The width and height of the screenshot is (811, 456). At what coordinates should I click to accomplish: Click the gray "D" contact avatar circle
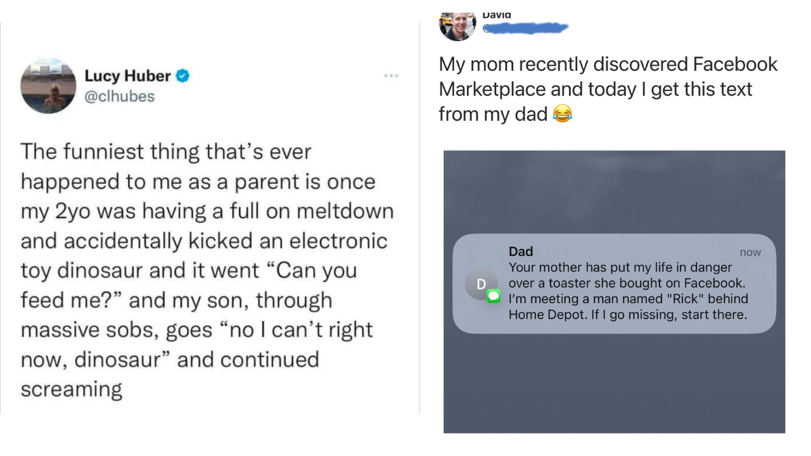click(481, 284)
